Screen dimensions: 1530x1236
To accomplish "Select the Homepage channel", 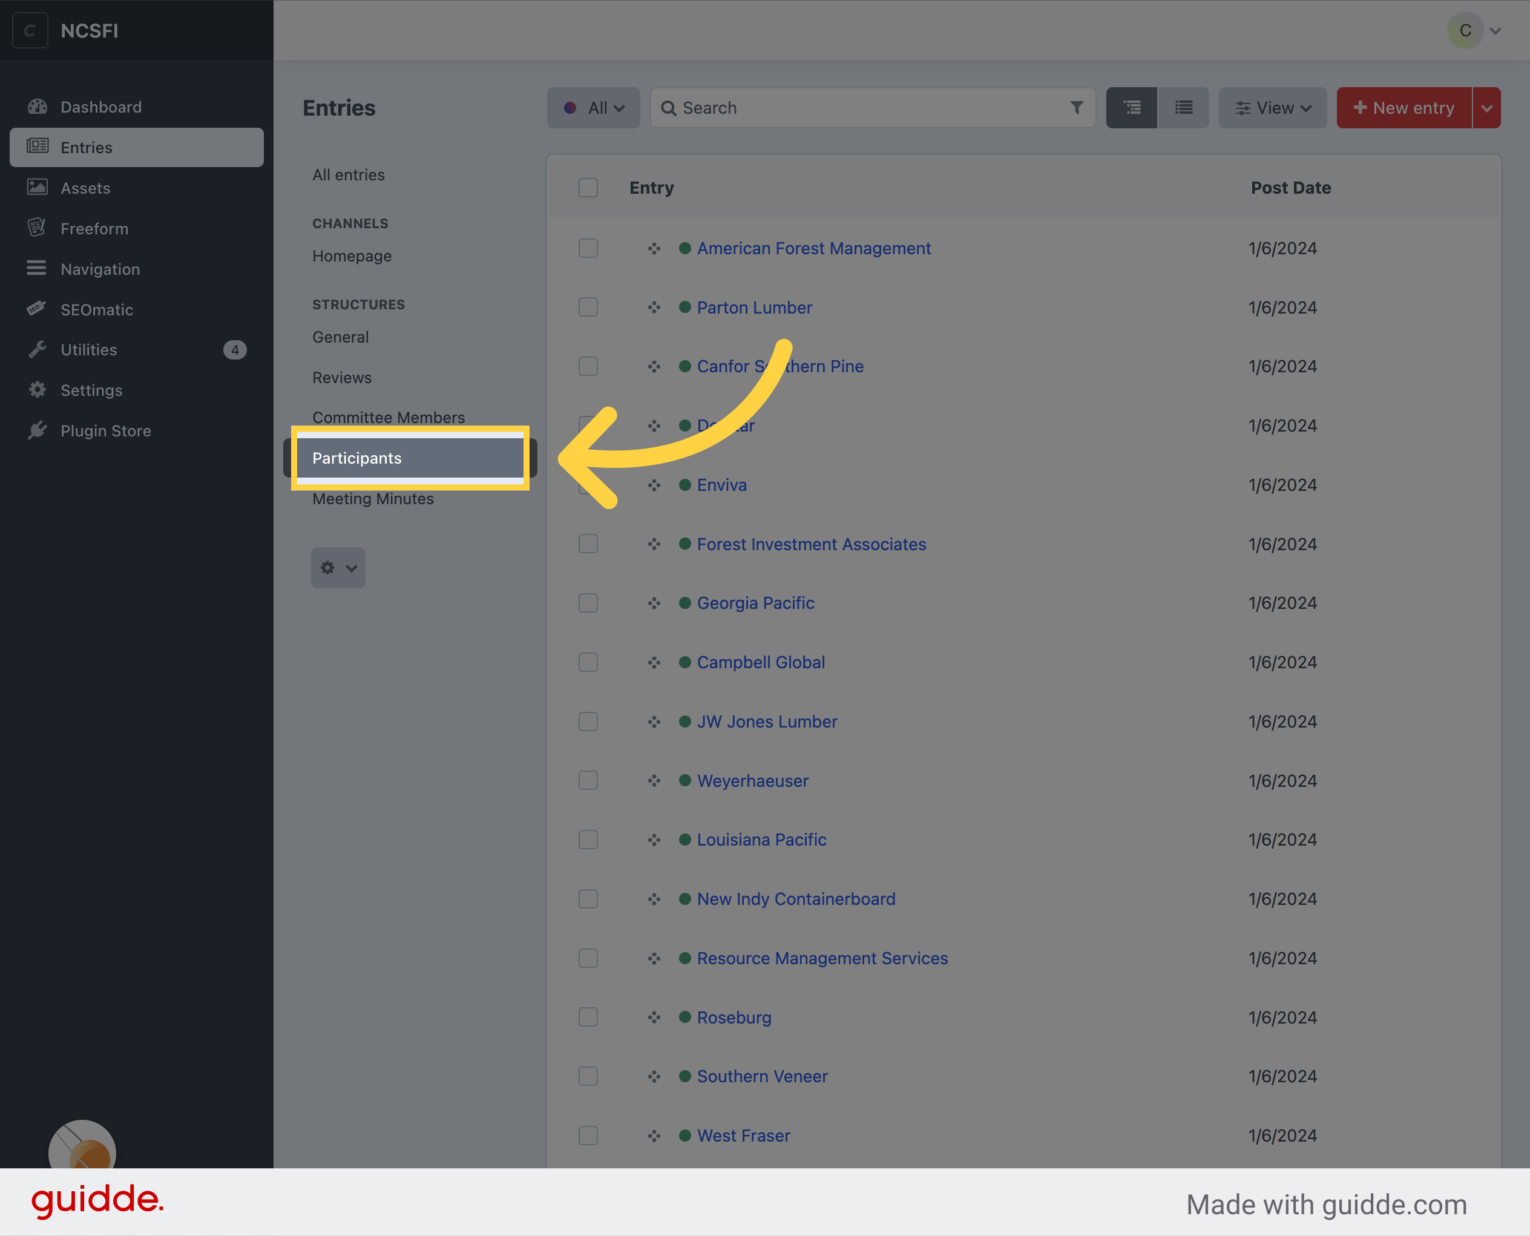I will tap(352, 255).
